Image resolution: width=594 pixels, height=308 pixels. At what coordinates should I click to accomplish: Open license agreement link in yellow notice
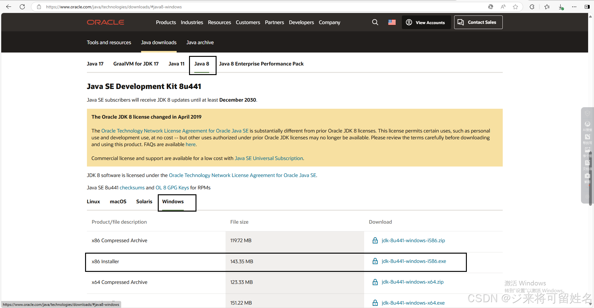[x=175, y=131]
